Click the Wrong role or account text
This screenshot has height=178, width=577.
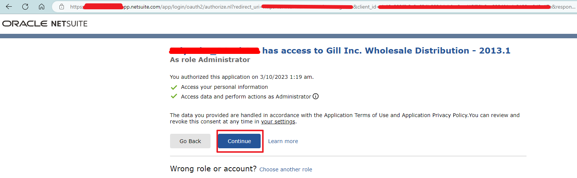tap(213, 169)
